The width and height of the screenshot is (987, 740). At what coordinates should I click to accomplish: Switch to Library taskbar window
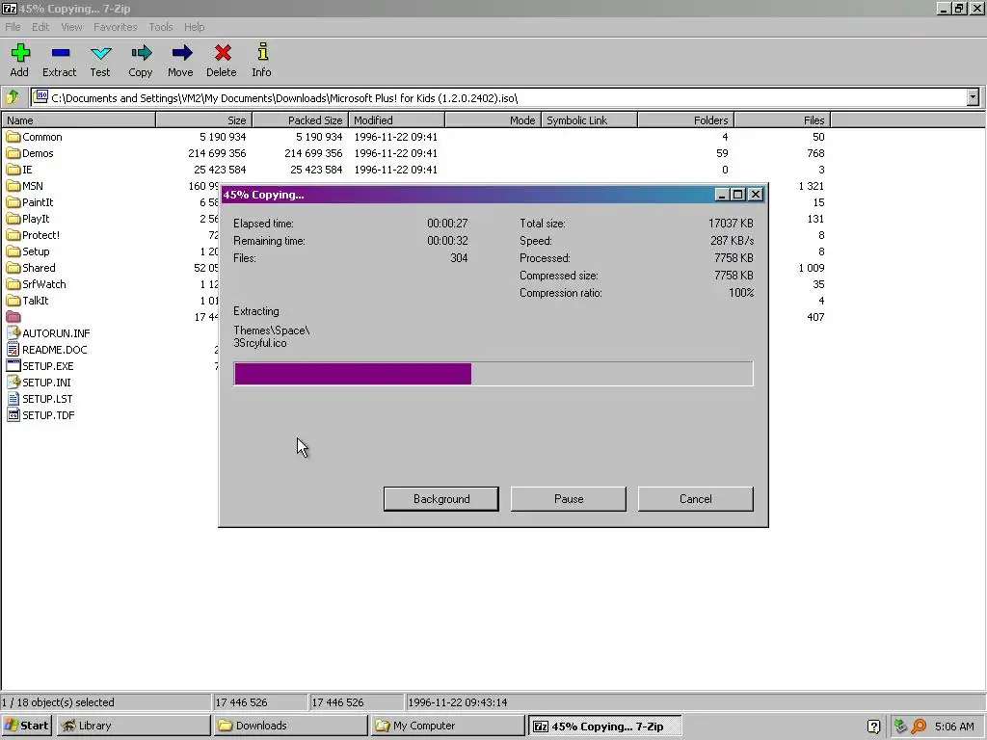pos(133,726)
